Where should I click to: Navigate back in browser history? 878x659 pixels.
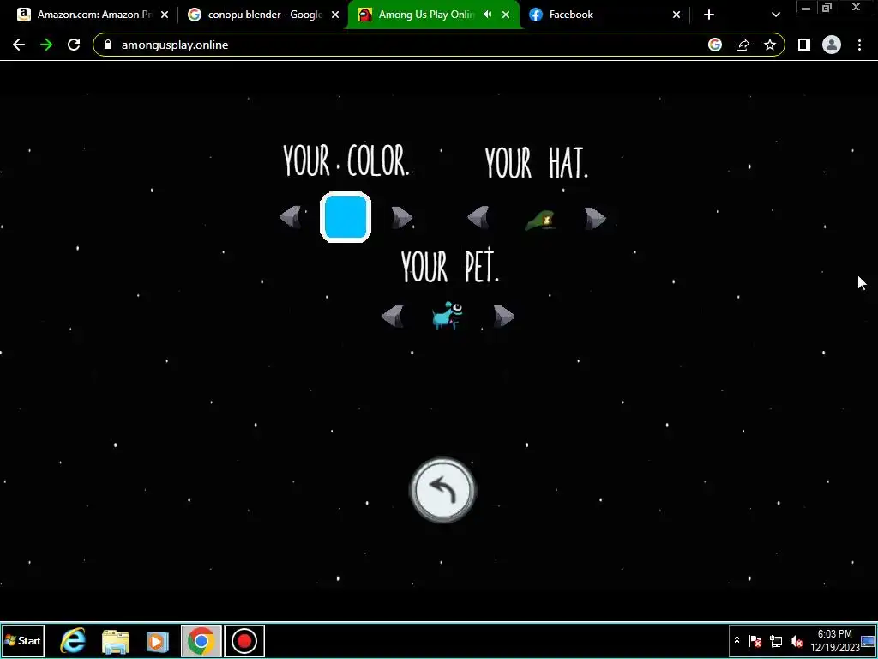click(x=19, y=45)
